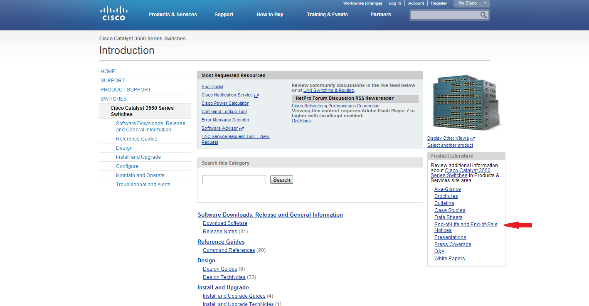Image resolution: width=589 pixels, height=306 pixels.
Task: Click the Cisco logo
Action: (114, 13)
